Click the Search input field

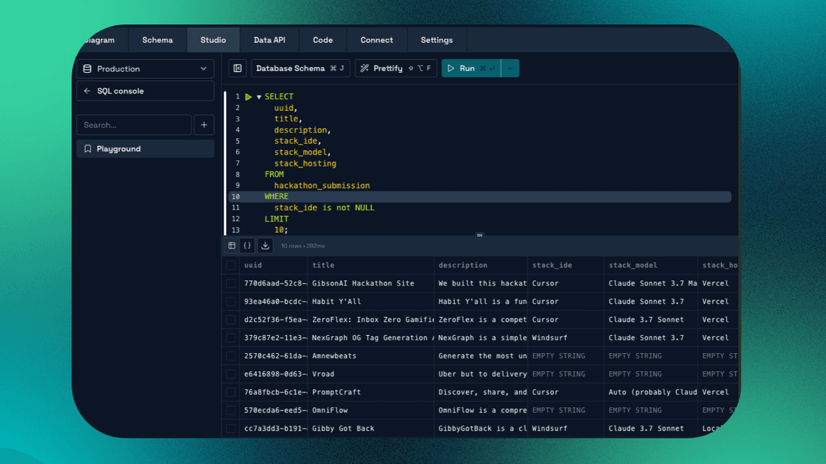(134, 125)
